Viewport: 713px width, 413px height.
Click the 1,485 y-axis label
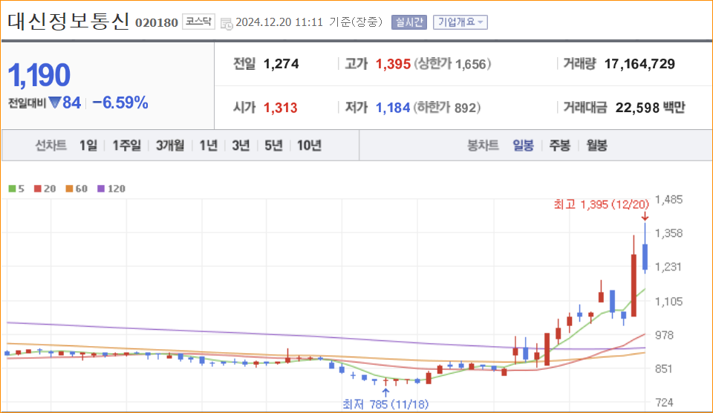pos(668,200)
